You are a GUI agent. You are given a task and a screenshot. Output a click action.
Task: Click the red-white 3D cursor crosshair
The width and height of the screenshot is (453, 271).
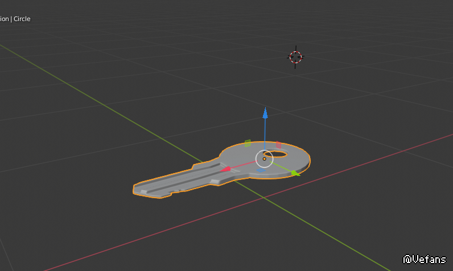pyautogui.click(x=295, y=56)
